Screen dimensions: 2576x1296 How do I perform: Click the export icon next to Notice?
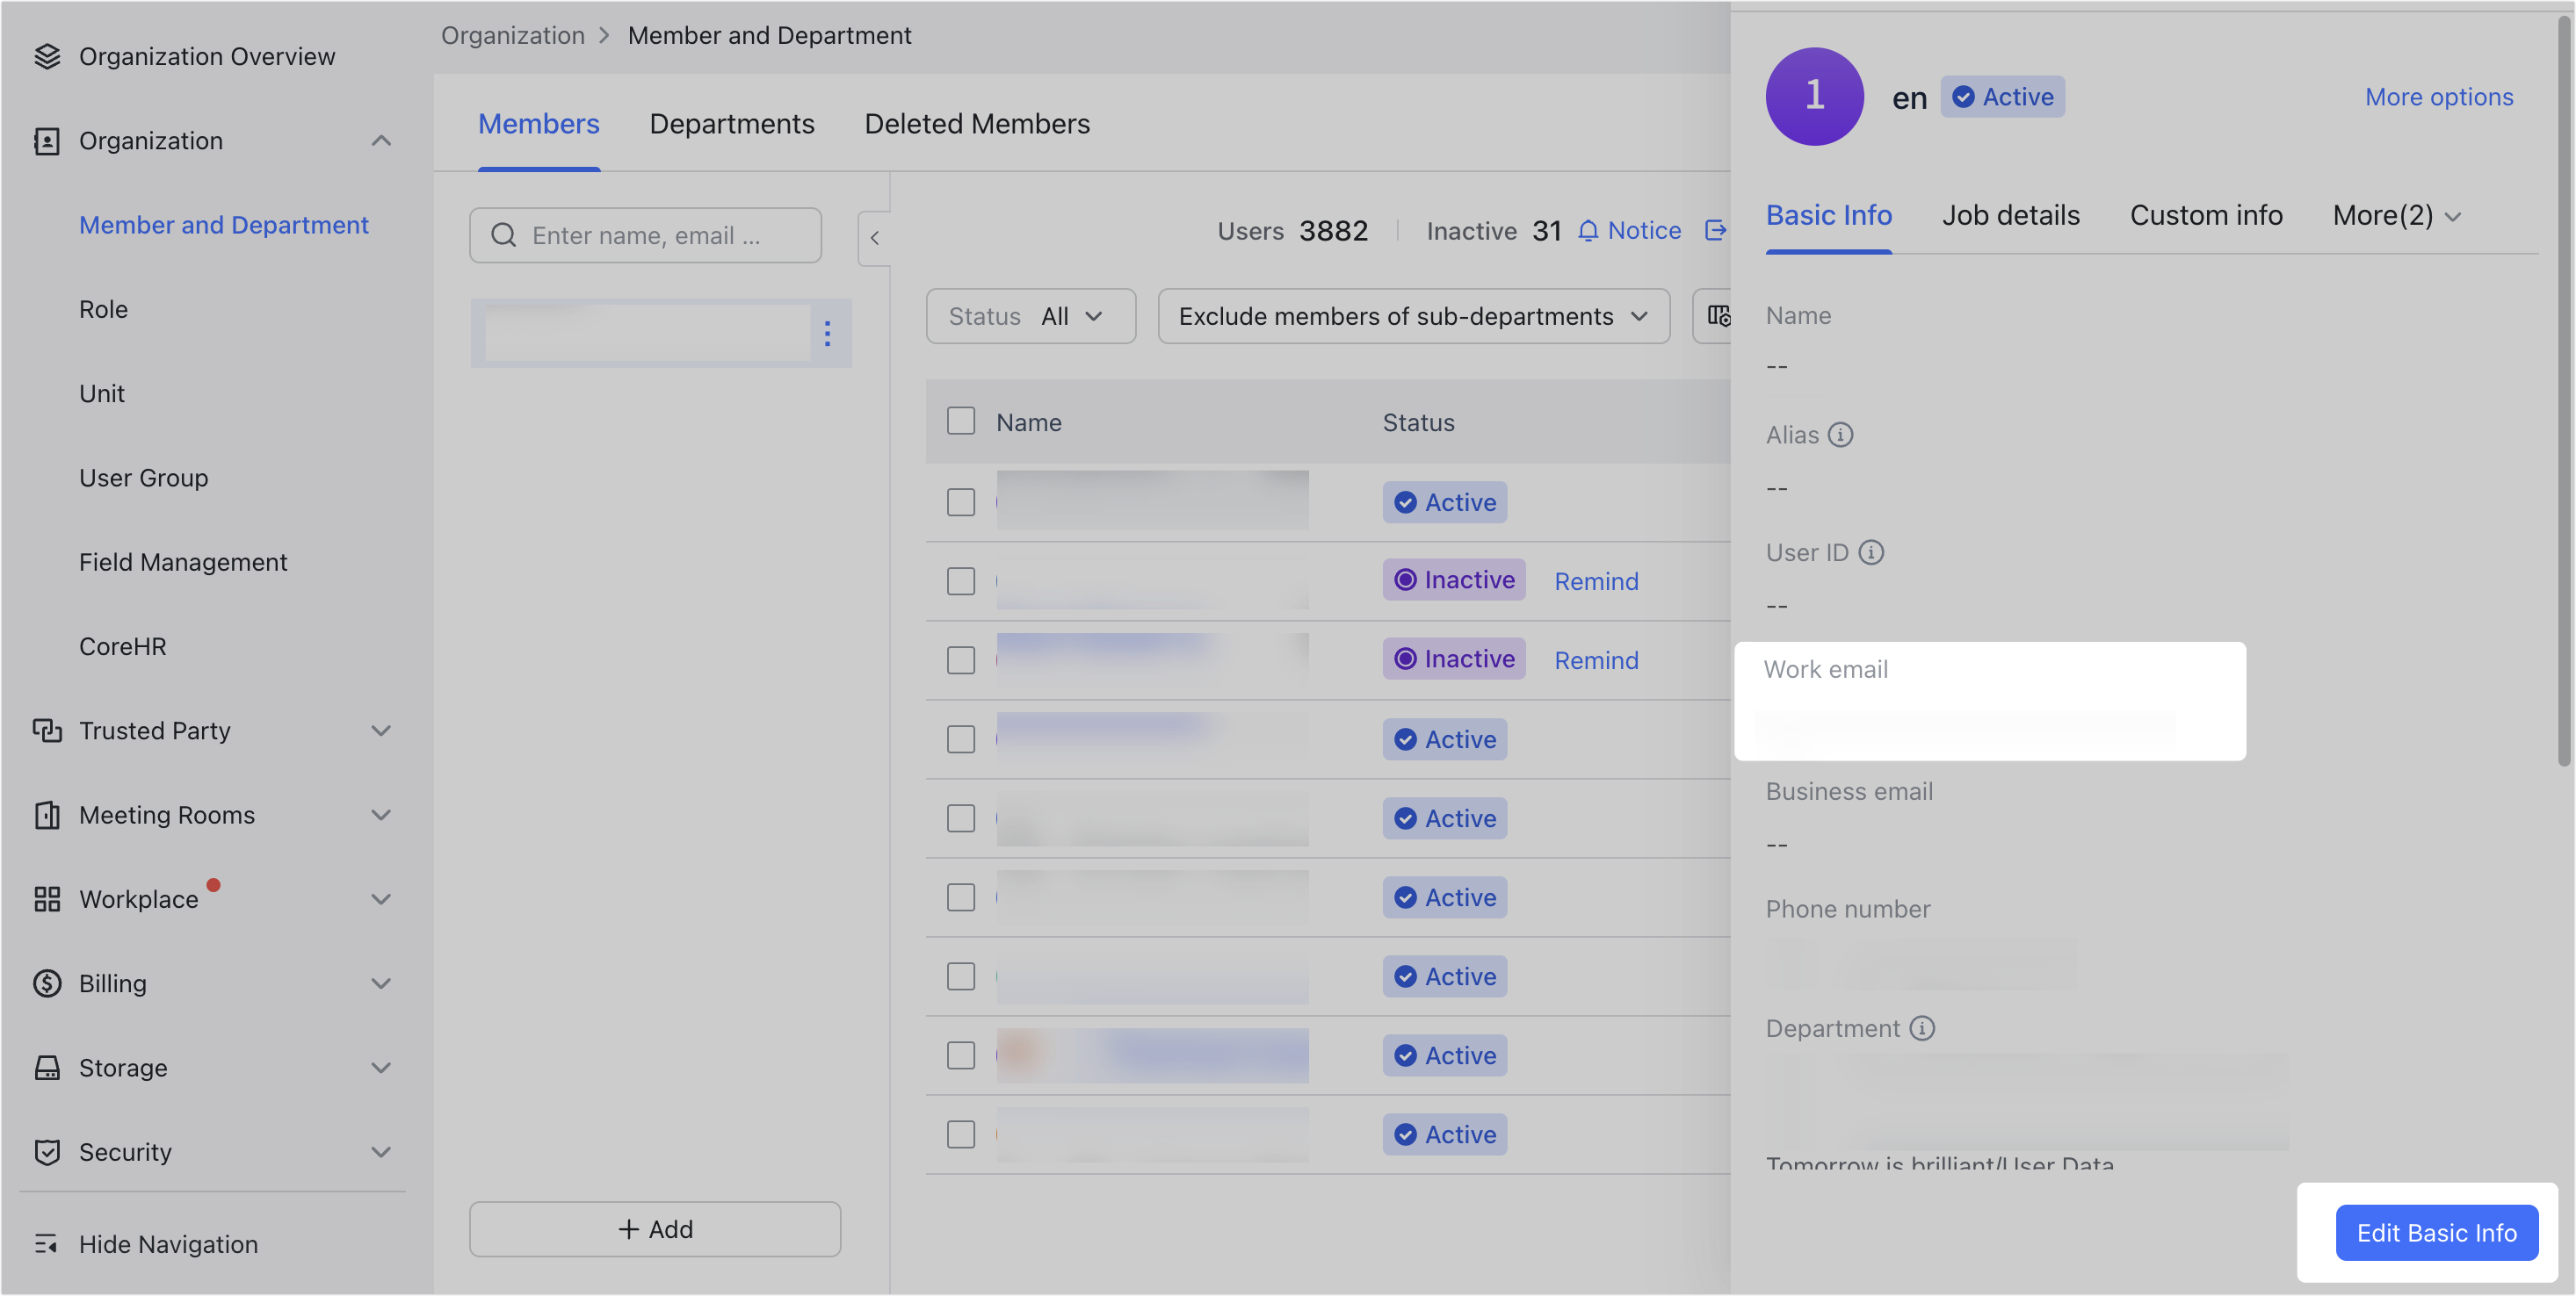coord(1716,231)
